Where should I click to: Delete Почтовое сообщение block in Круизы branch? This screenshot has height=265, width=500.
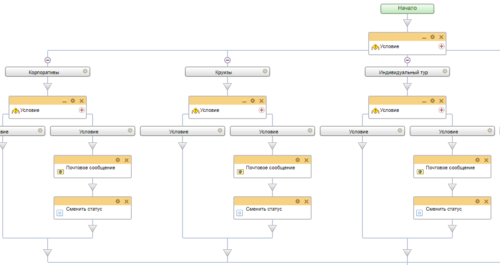[307, 160]
